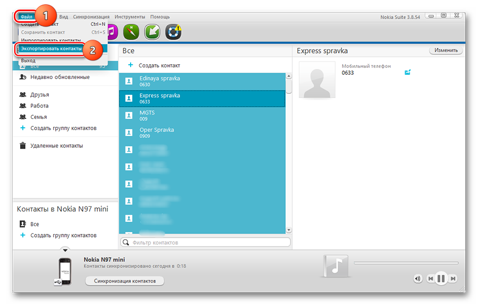The image size is (478, 305).
Task: Open software updates lifebuoy icon
Action: (x=173, y=32)
